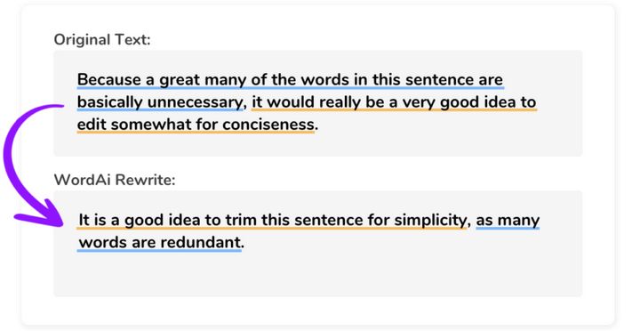
Task: Select the "Original Text:" label
Action: (102, 40)
